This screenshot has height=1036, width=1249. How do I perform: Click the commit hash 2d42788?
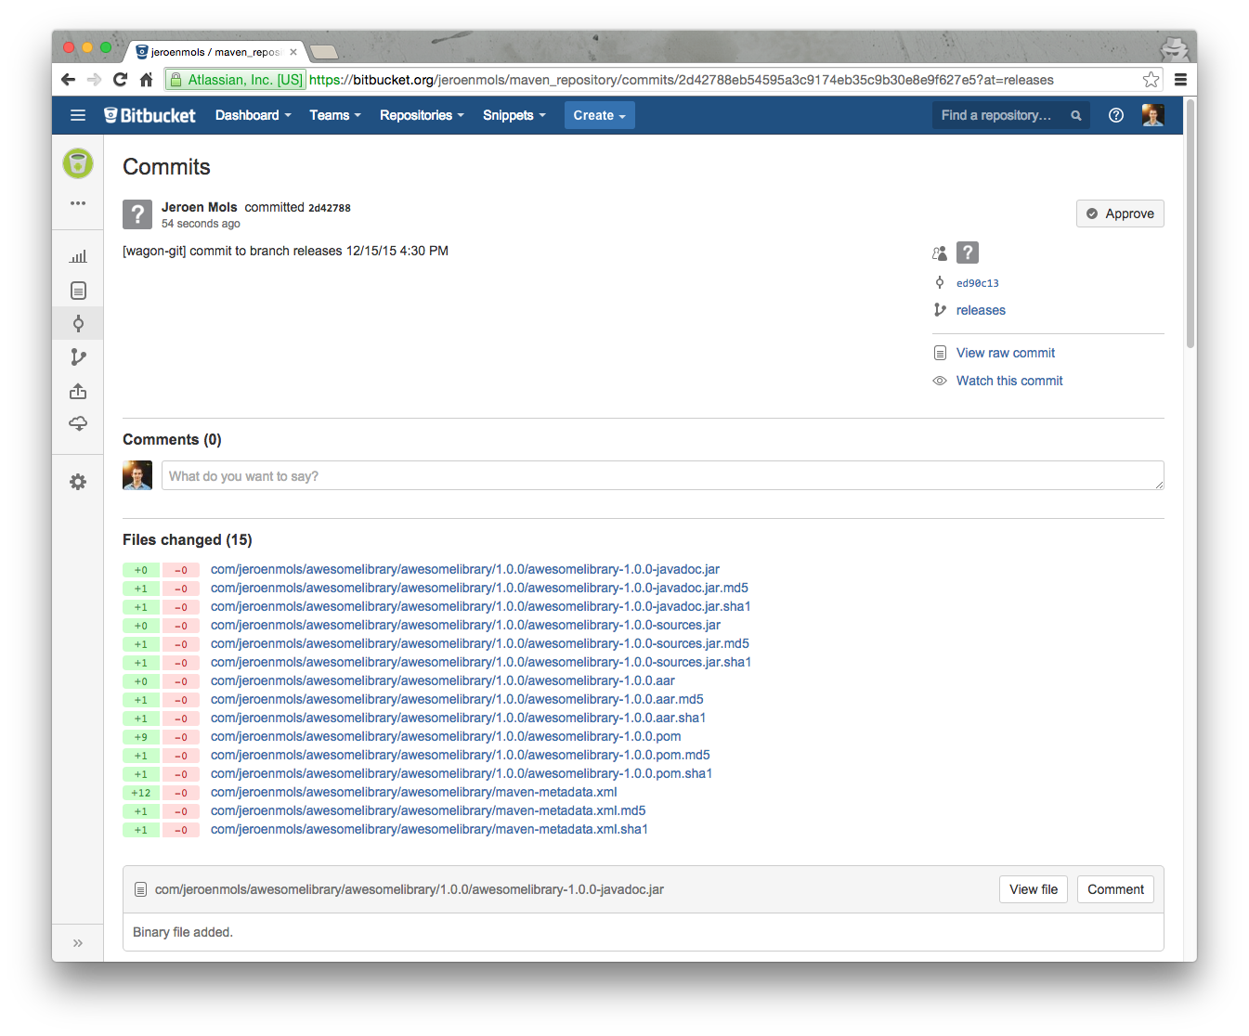click(x=330, y=208)
